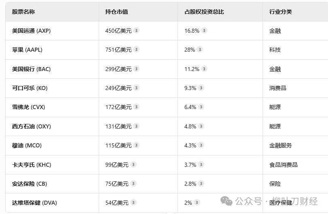The image size is (328, 214).
Task: Click the 占股权投资总比 column header
Action: 204,12
